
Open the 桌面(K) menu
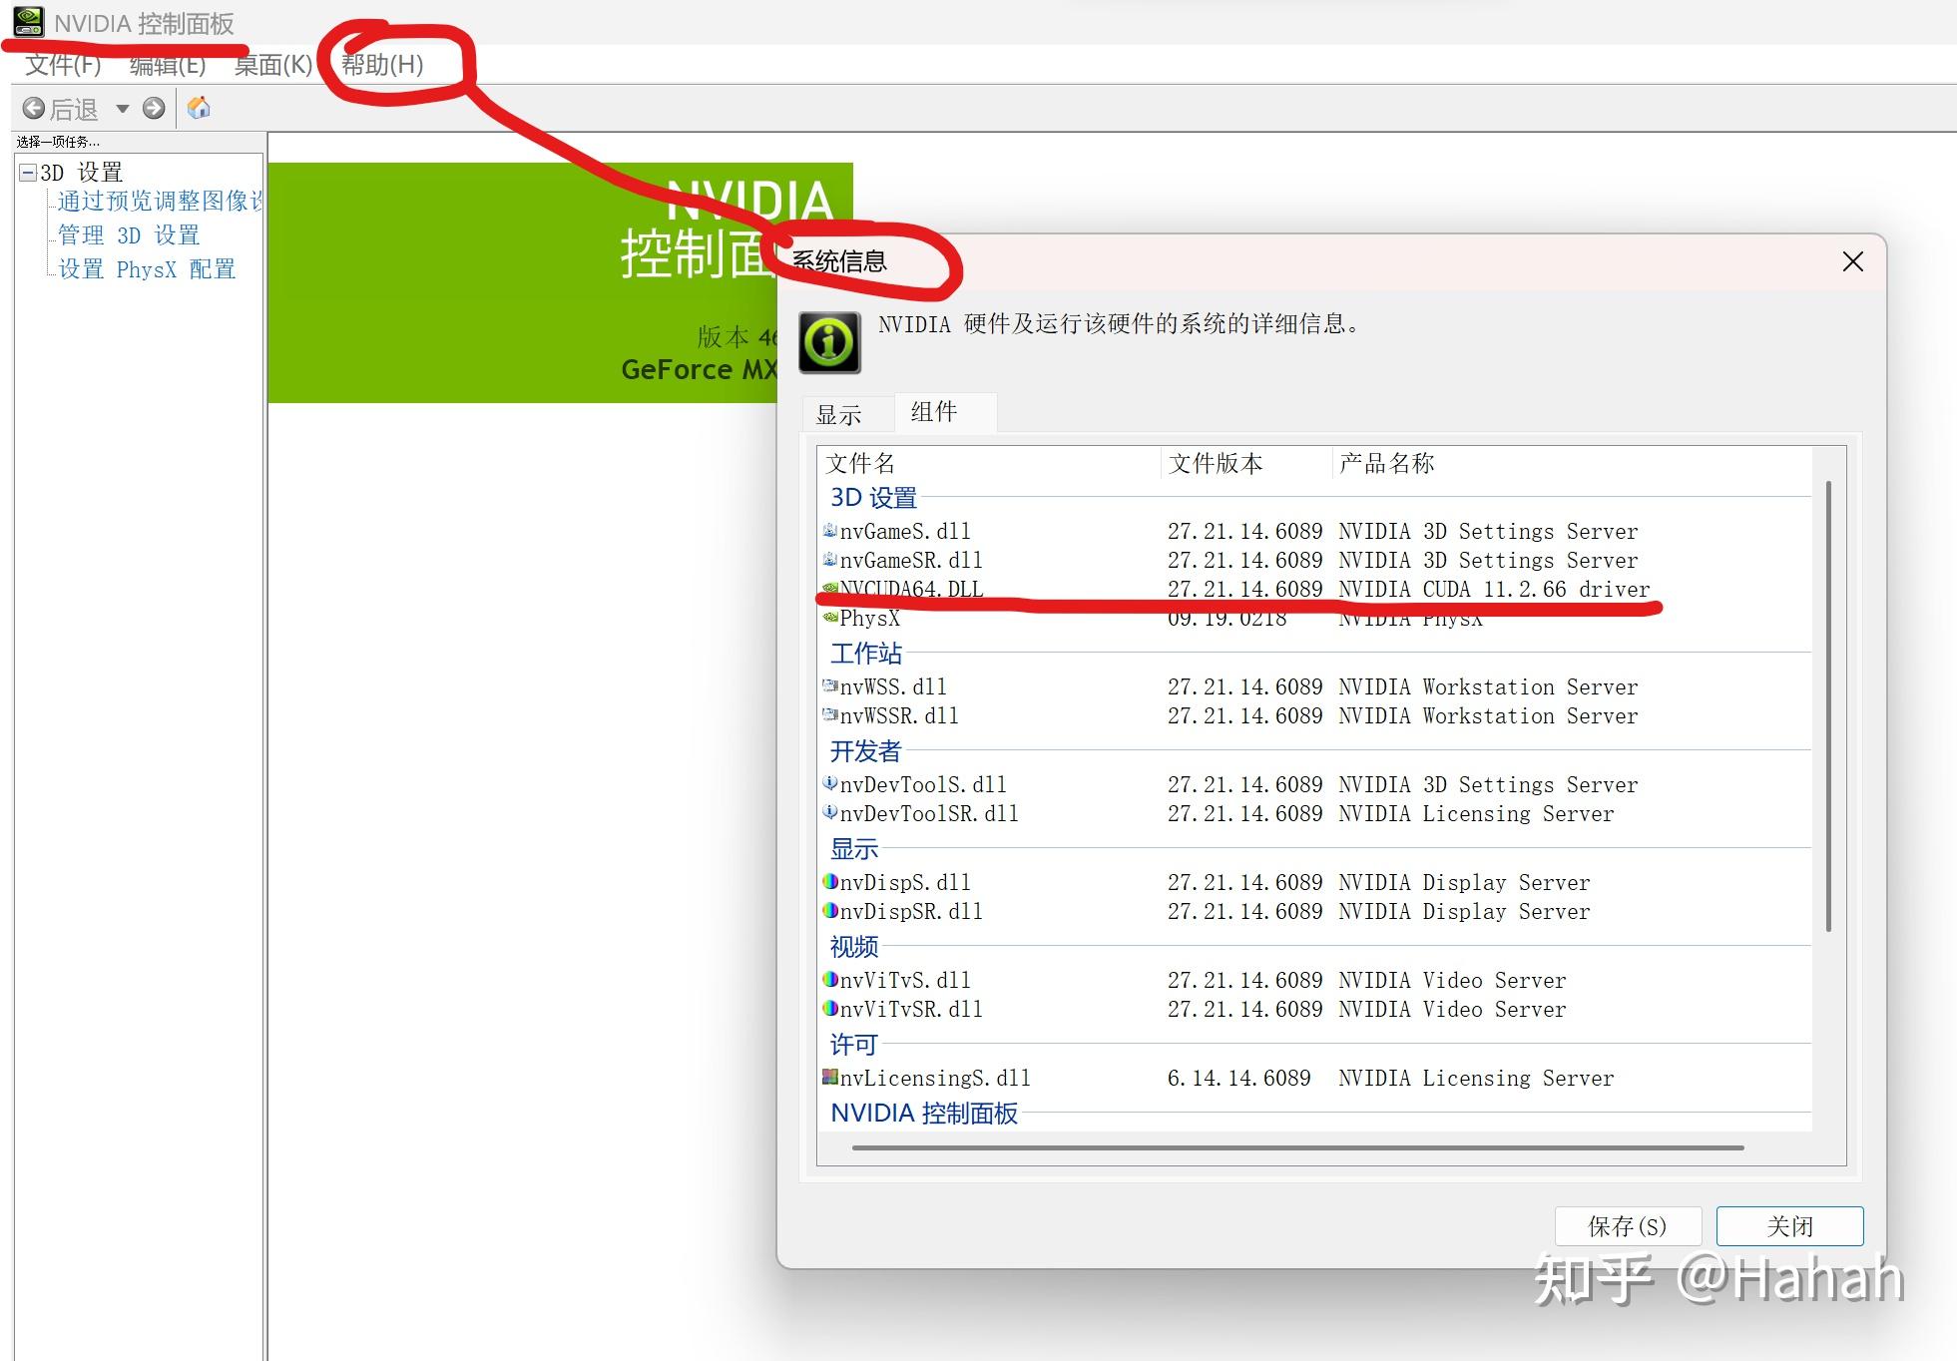coord(273,65)
